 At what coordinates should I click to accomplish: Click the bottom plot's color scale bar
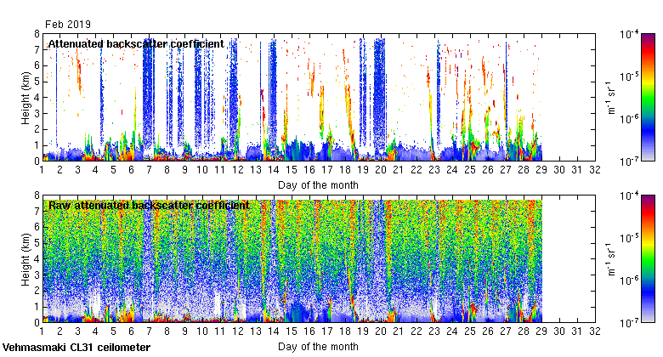(648, 259)
